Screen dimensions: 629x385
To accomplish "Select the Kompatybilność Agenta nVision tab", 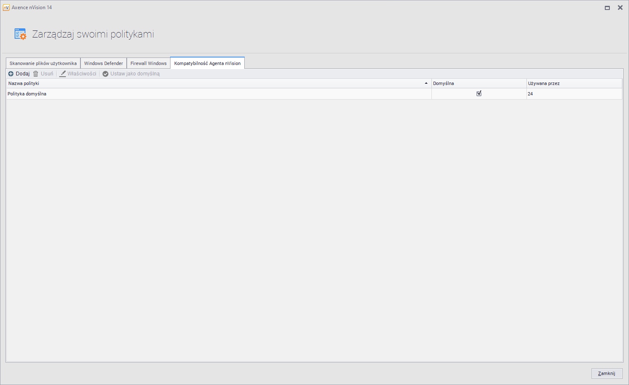I will tap(207, 63).
